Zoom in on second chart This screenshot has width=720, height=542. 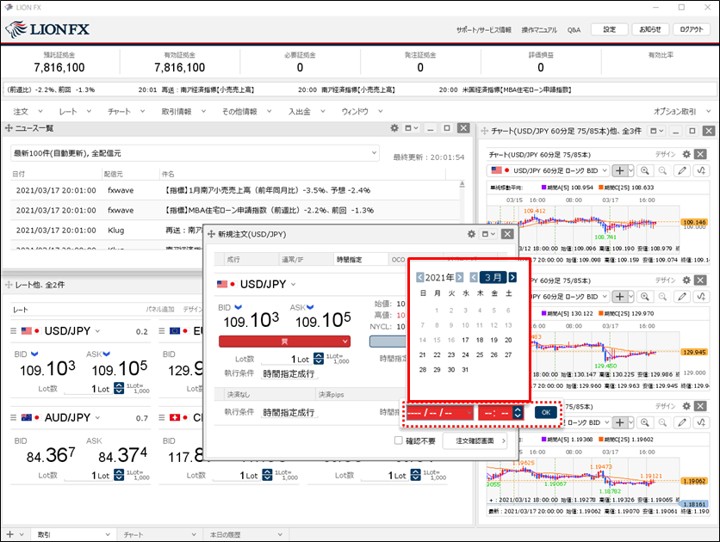[x=645, y=296]
